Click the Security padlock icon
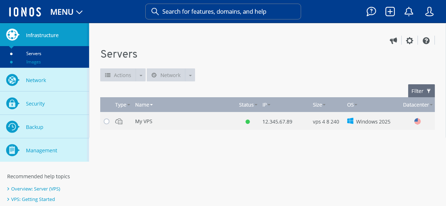The image size is (446, 206). pos(12,103)
